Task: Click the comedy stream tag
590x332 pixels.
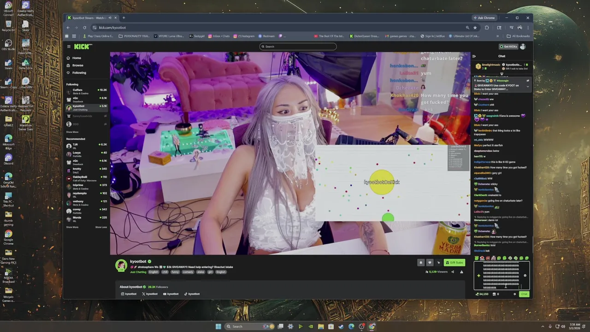Action: click(188, 272)
